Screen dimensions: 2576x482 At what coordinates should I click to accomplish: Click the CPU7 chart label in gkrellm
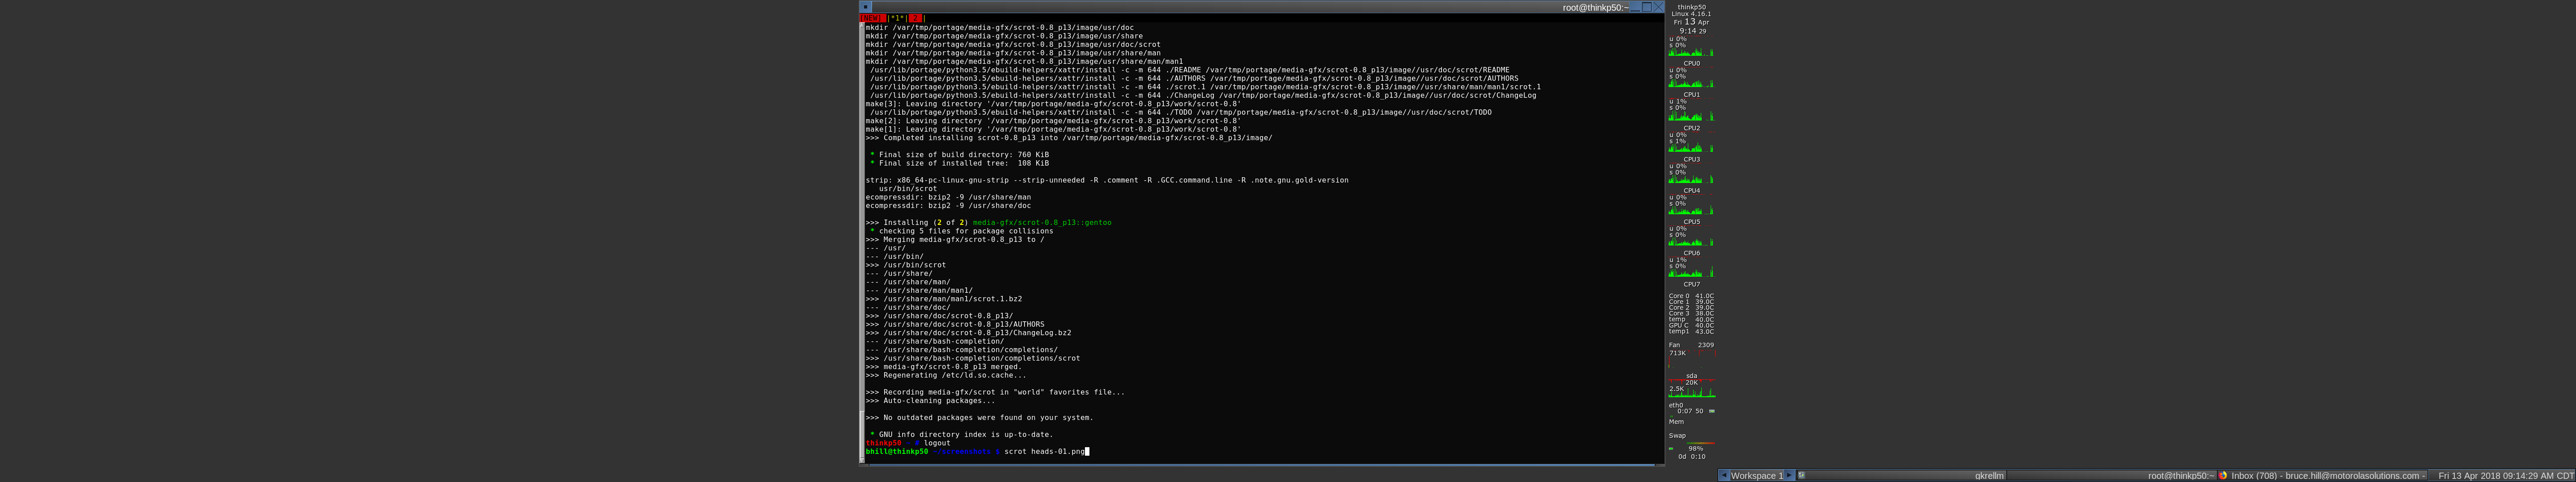tap(1691, 284)
